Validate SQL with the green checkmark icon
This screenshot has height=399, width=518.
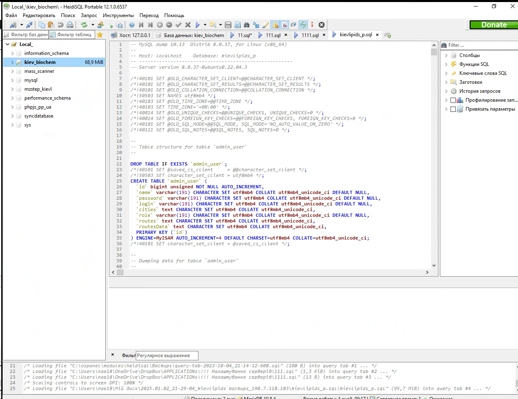point(178,24)
